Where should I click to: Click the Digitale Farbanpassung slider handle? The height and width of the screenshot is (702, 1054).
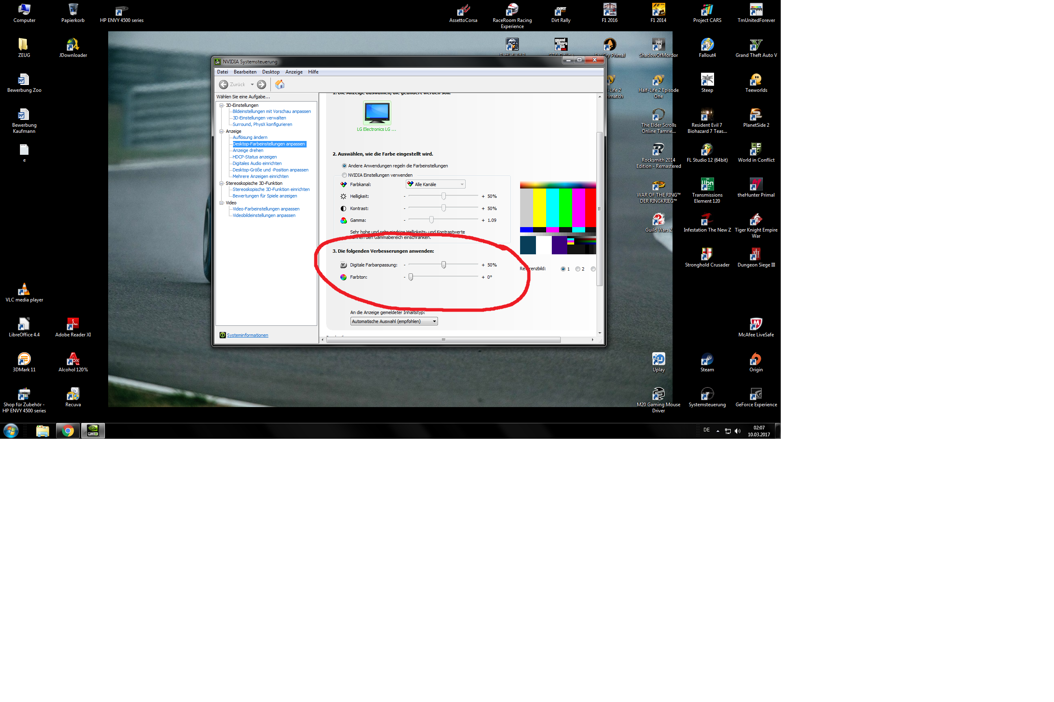(x=443, y=264)
